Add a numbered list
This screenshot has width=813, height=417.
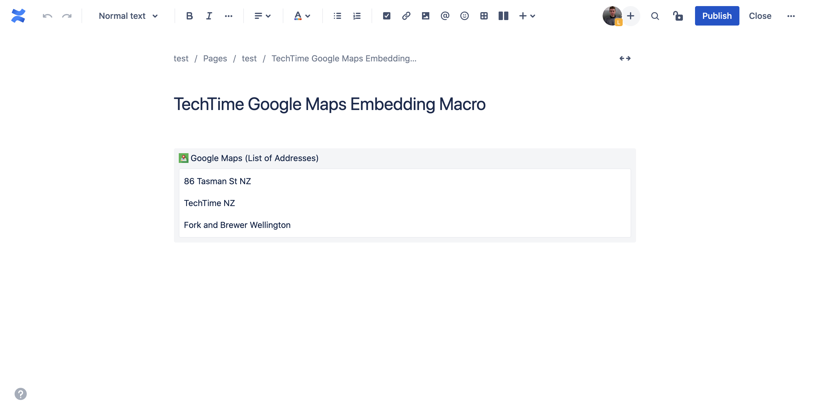[x=357, y=16]
